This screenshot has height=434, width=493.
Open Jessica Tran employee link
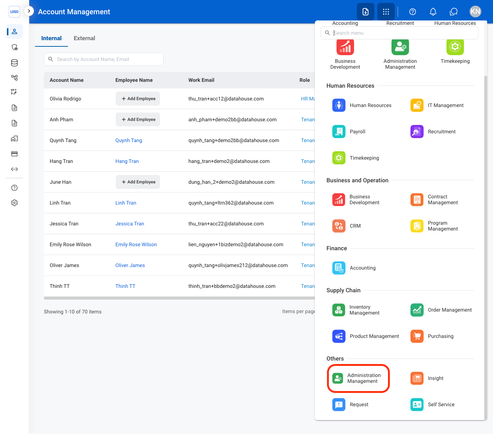coord(130,224)
